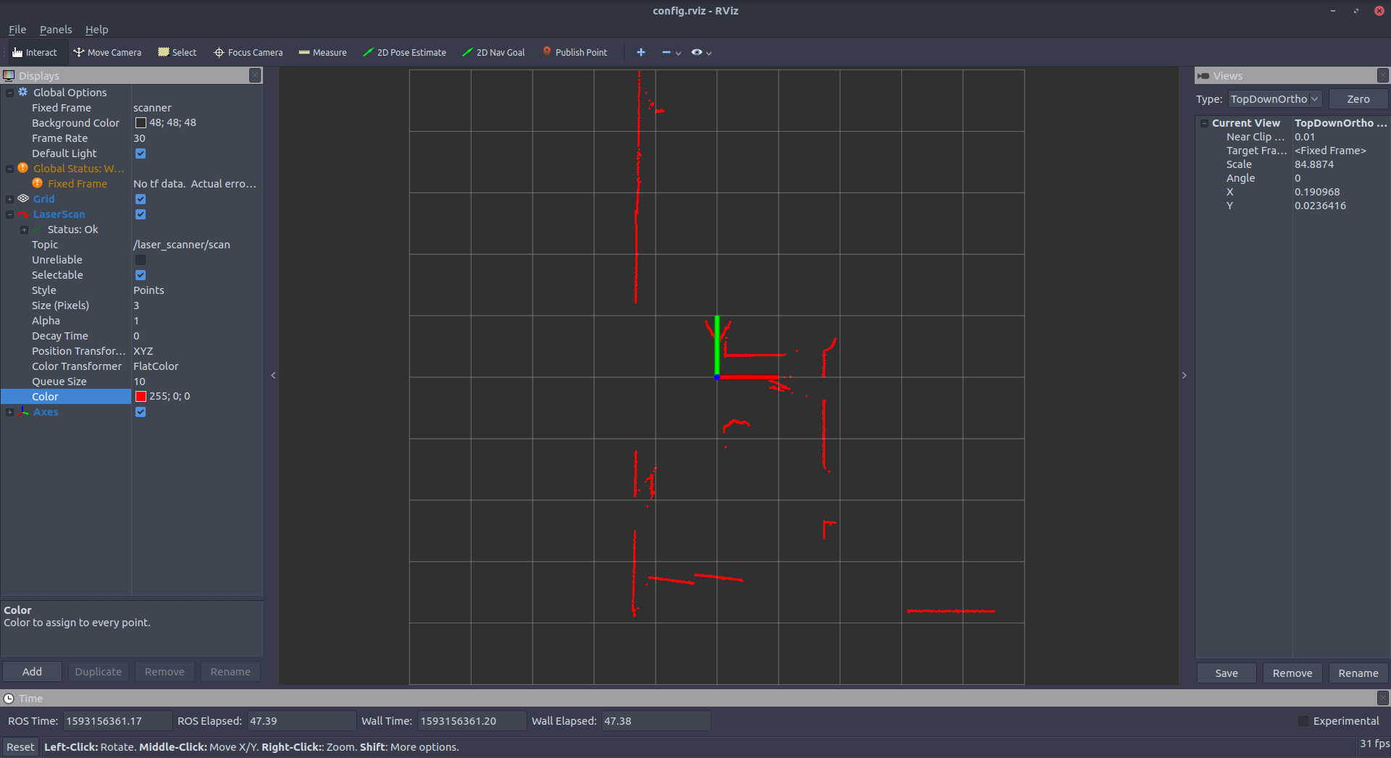Activate the Move Camera tool
Screen dimensions: 1391x758
point(107,52)
